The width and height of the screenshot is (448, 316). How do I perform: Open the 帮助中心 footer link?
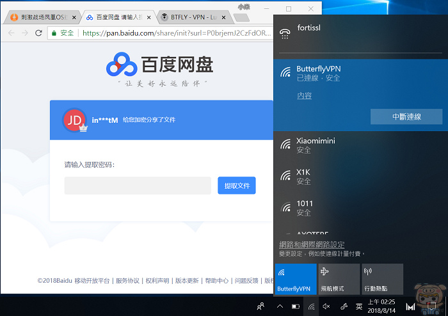[x=216, y=281]
